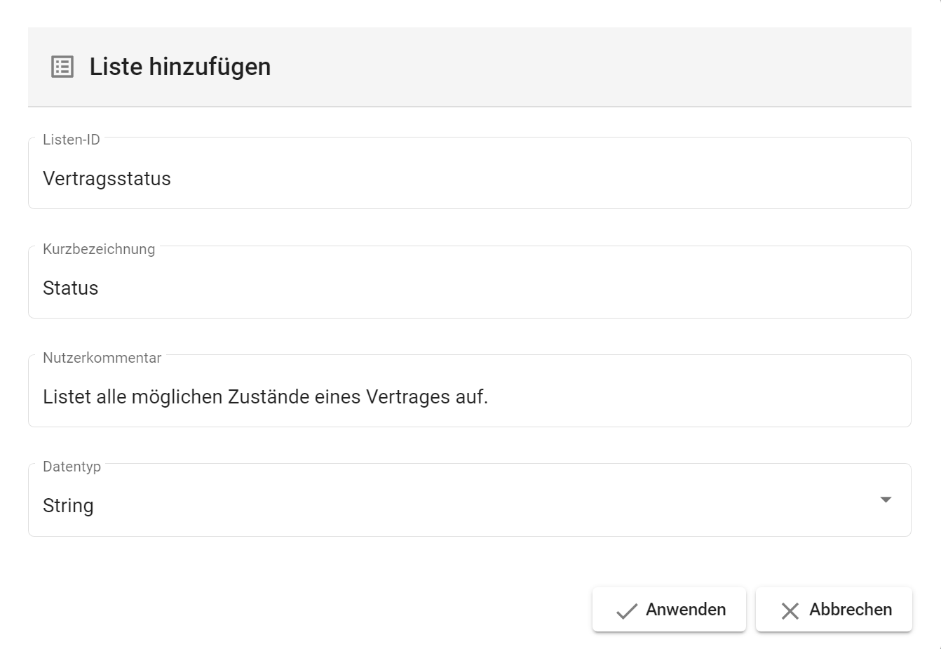Select the String value in Datentyp

point(68,506)
